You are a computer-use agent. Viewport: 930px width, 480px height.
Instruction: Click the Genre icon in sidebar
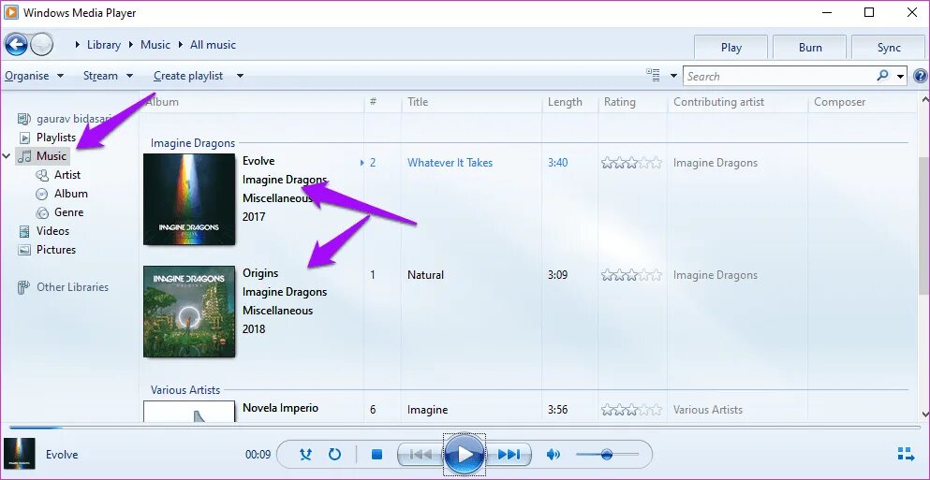point(42,212)
